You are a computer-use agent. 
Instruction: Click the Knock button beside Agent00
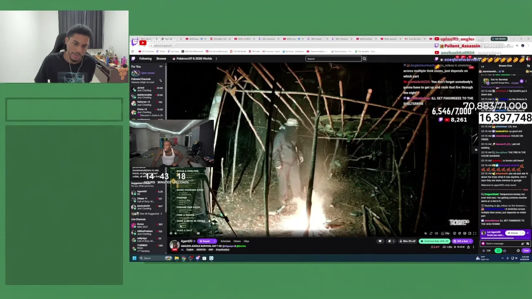pyautogui.click(x=204, y=241)
